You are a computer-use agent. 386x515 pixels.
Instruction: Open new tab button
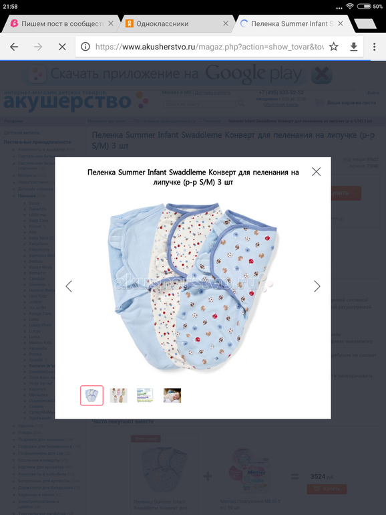click(365, 23)
